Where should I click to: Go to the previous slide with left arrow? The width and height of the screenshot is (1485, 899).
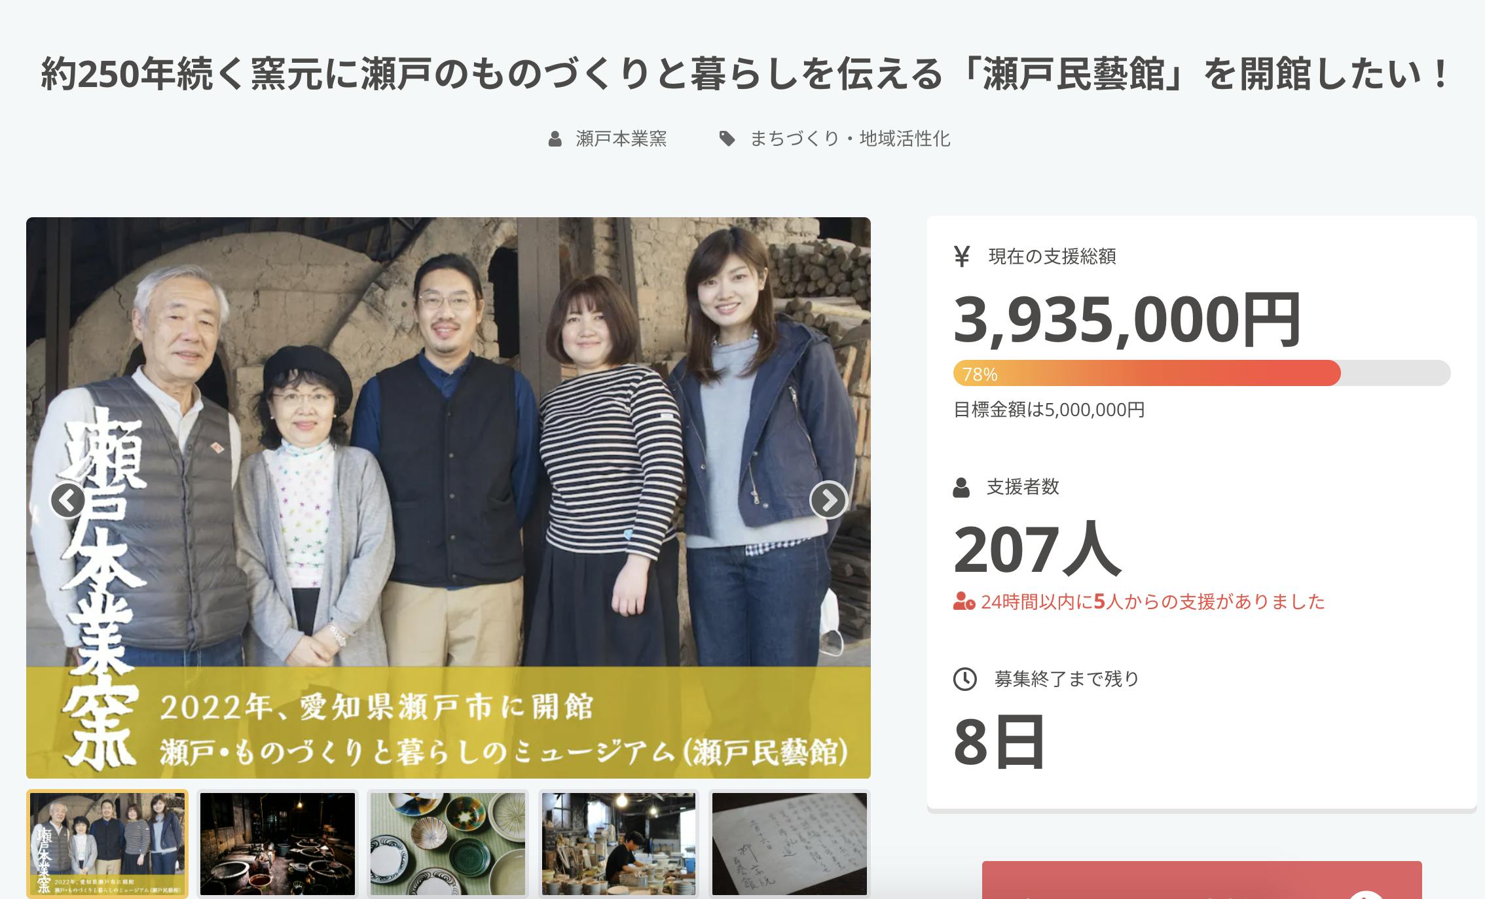(x=68, y=500)
